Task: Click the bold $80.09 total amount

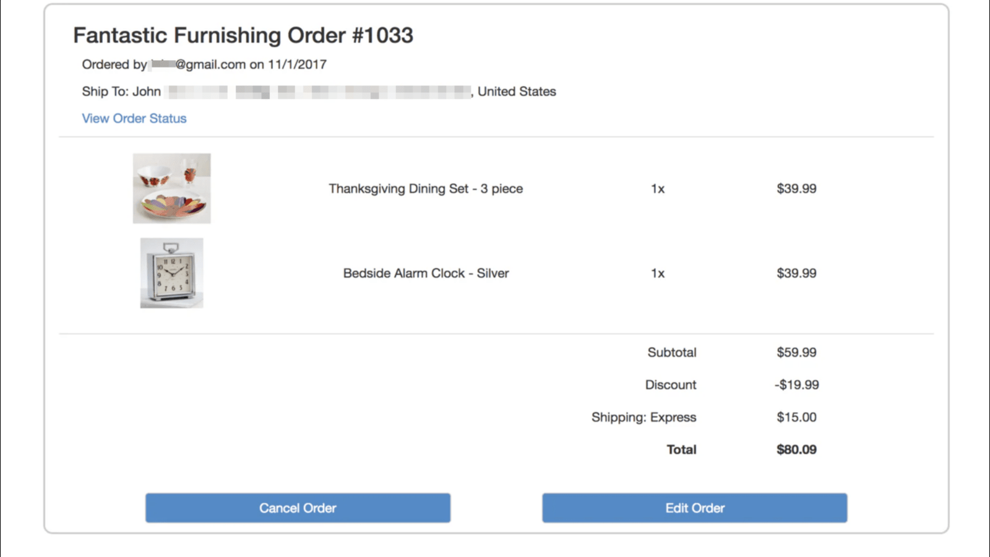Action: (x=797, y=449)
